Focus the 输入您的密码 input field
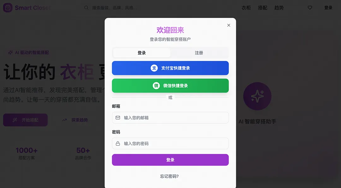 pyautogui.click(x=170, y=144)
